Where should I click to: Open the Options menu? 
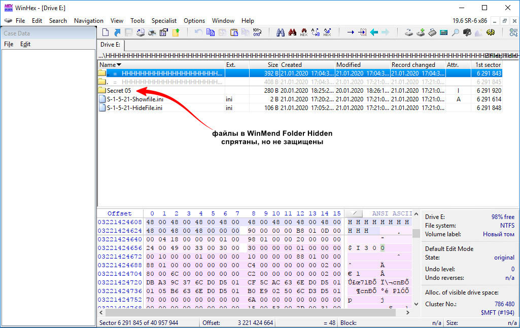pos(194,21)
